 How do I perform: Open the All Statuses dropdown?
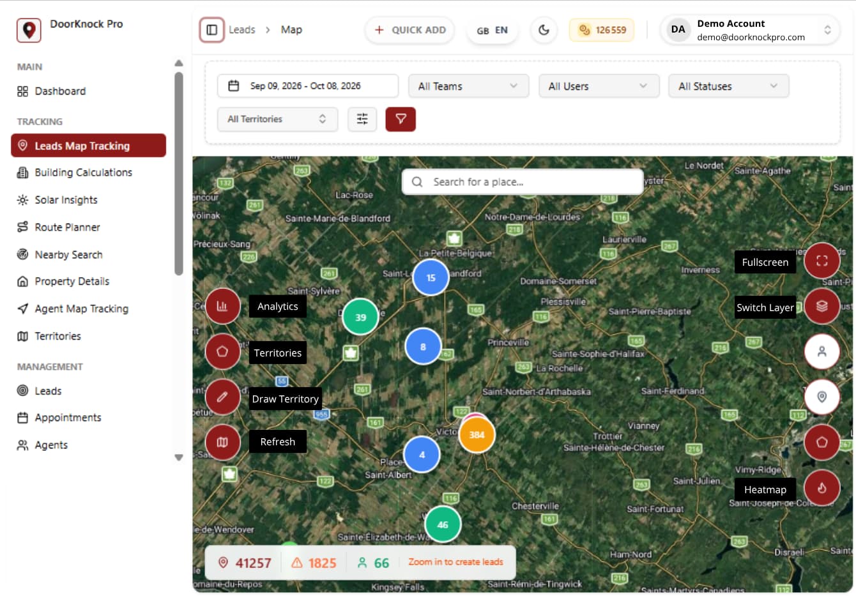729,86
